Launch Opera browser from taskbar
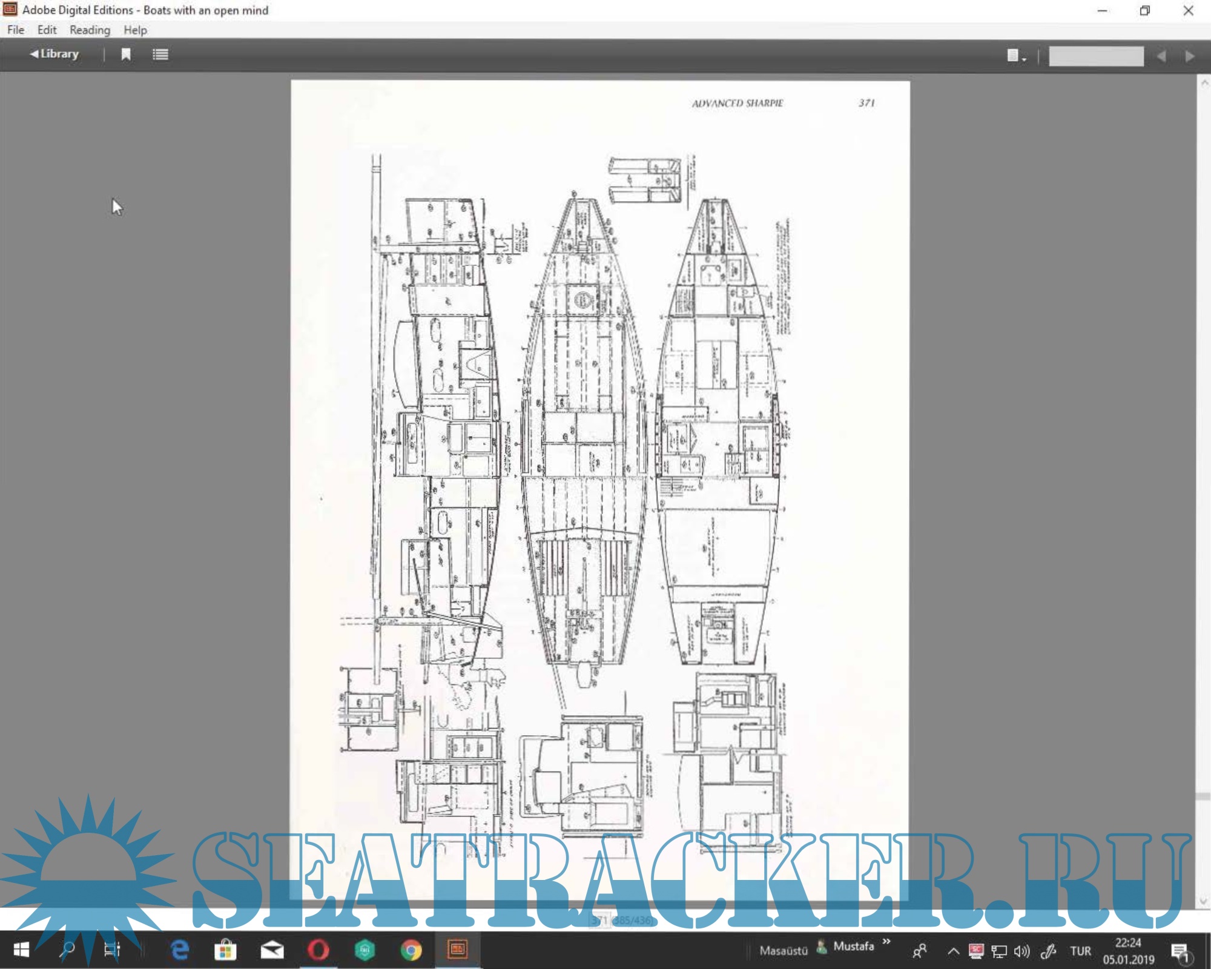1211x969 pixels. pyautogui.click(x=318, y=950)
